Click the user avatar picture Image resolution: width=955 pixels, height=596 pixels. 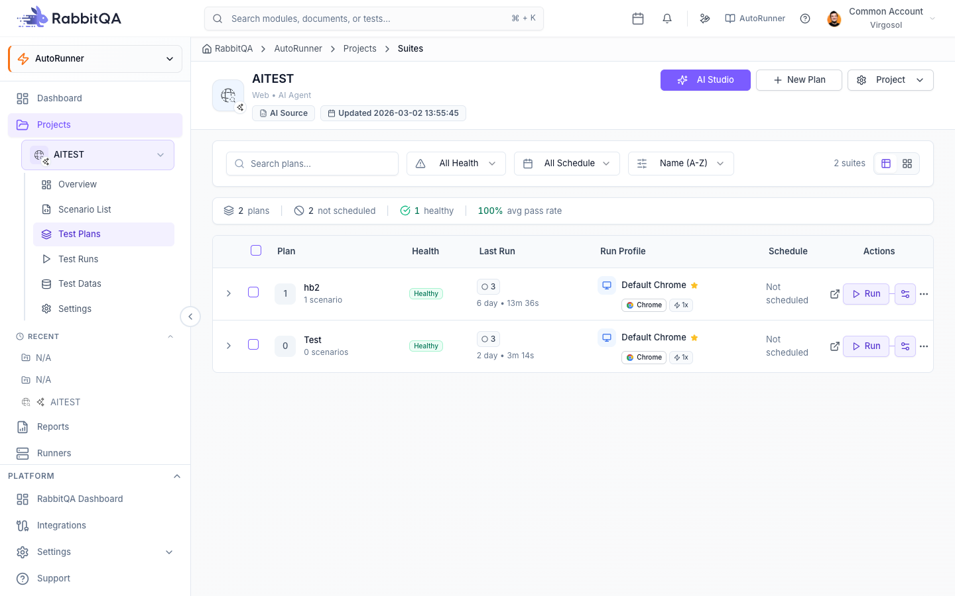(834, 19)
